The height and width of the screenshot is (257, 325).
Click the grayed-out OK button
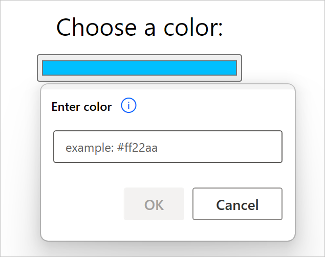point(154,204)
